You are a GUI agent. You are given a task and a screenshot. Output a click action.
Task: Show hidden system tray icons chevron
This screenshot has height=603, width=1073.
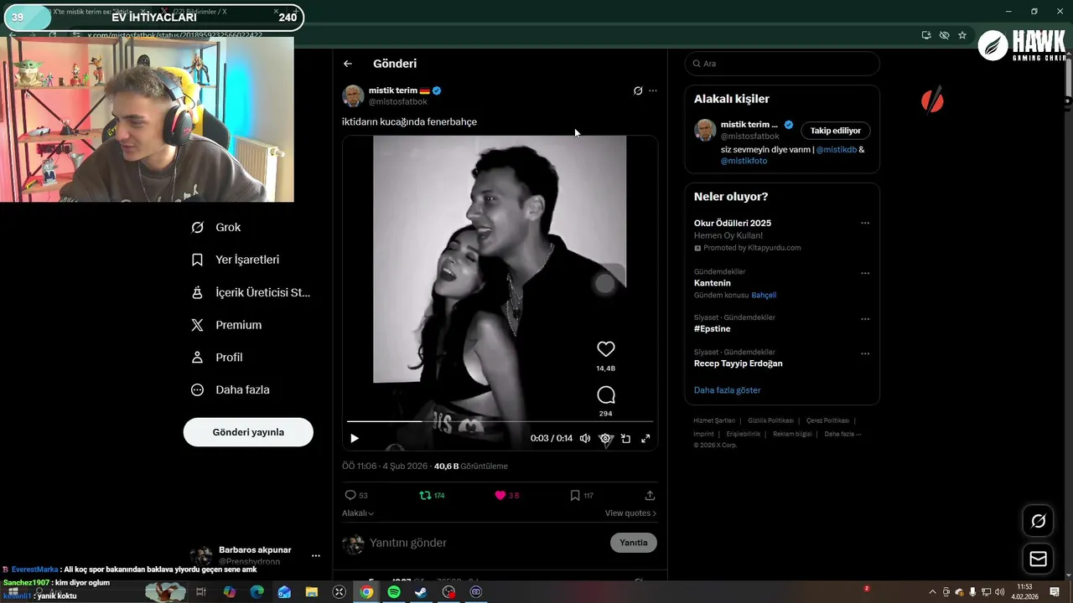point(932,592)
